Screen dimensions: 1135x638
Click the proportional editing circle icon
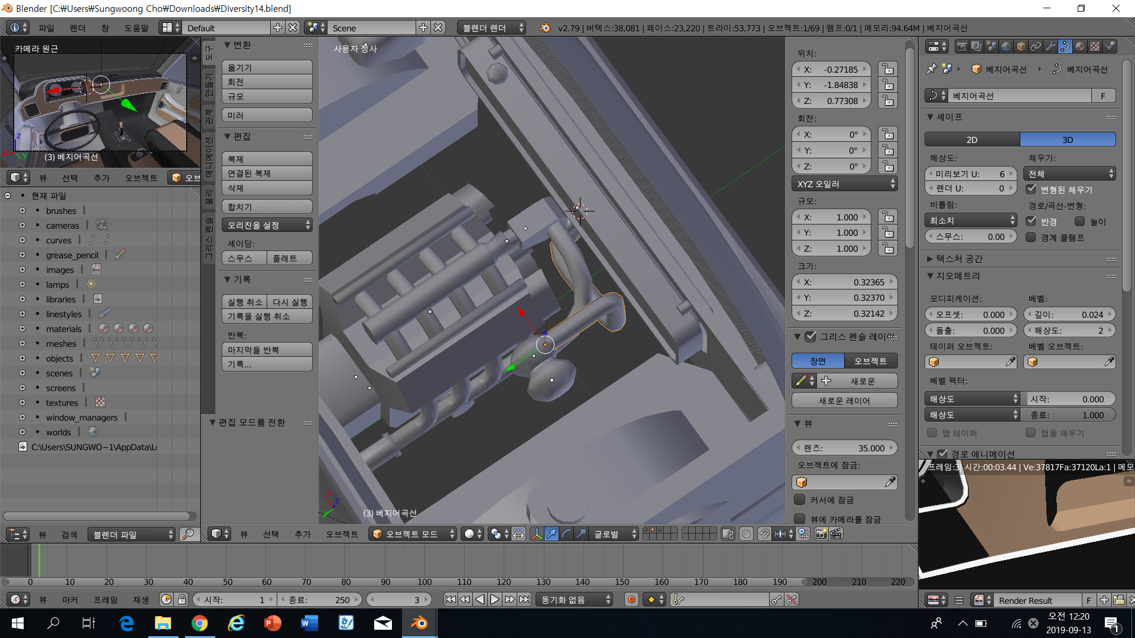747,534
